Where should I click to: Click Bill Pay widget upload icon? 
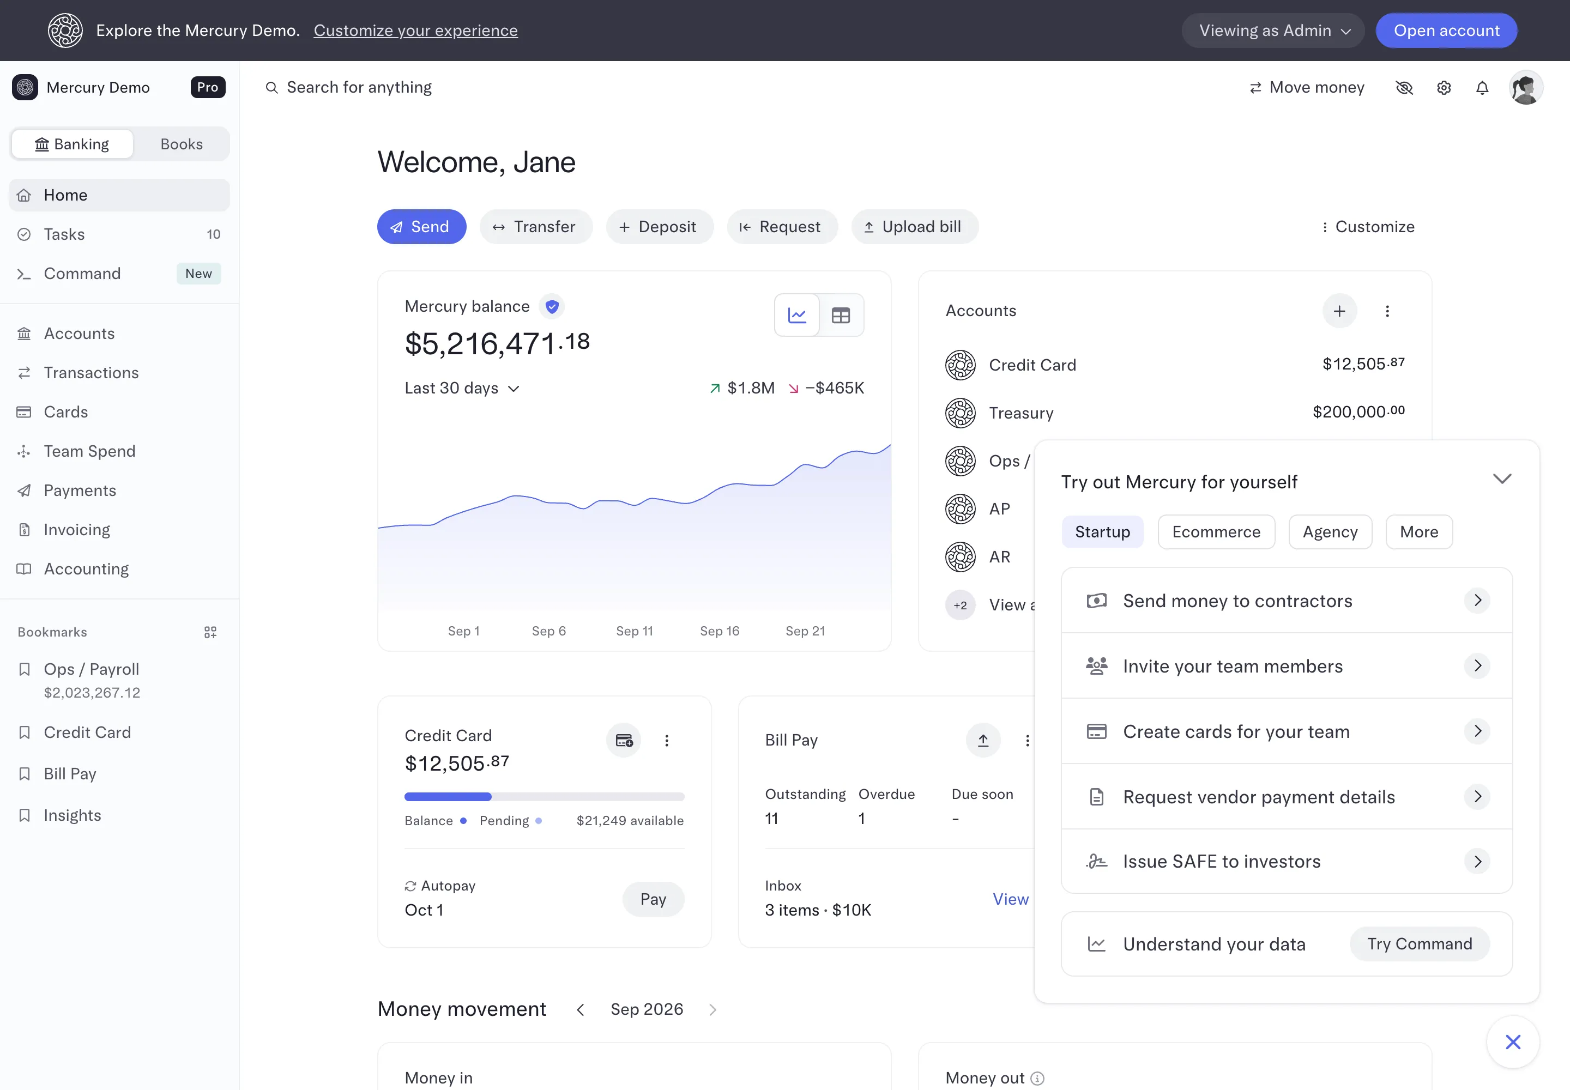point(983,740)
